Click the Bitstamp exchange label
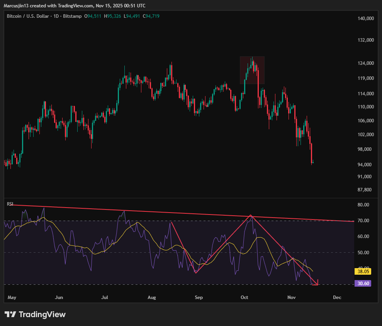This screenshot has height=326, width=382. tap(72, 16)
